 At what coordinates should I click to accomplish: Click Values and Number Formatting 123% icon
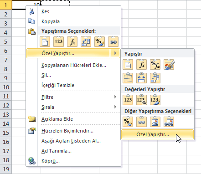point(141,100)
